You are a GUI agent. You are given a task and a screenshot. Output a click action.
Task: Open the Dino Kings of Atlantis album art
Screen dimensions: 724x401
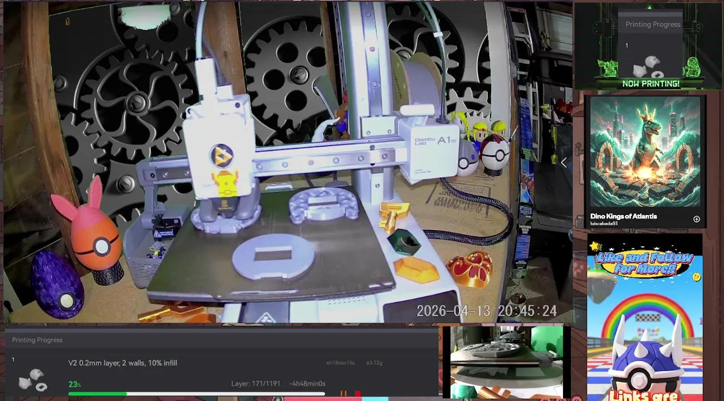pyautogui.click(x=645, y=152)
